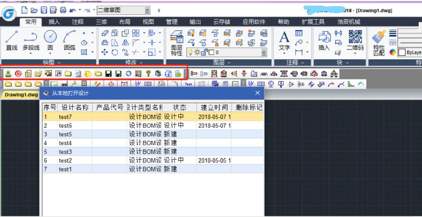This screenshot has width=422, height=217.
Task: Select the 文字 text annotation tool
Action: tap(284, 41)
